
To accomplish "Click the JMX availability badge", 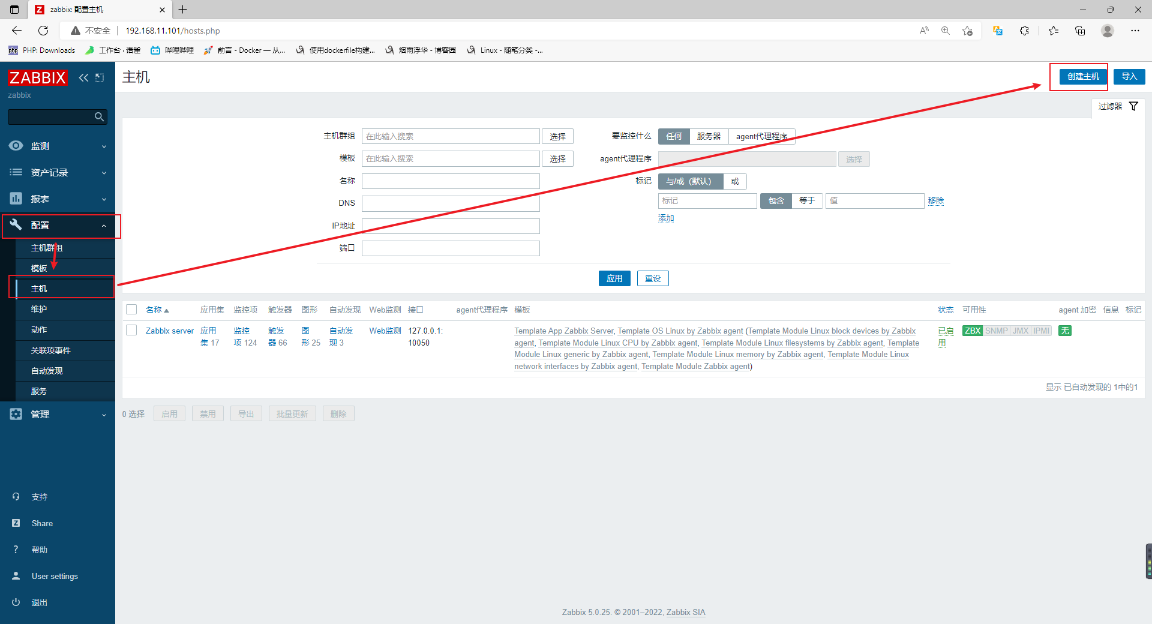I will [1021, 331].
